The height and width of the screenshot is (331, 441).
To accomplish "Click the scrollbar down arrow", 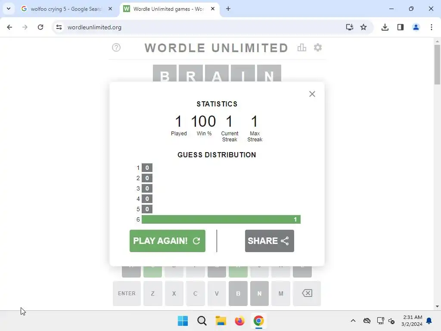I will tap(438, 306).
